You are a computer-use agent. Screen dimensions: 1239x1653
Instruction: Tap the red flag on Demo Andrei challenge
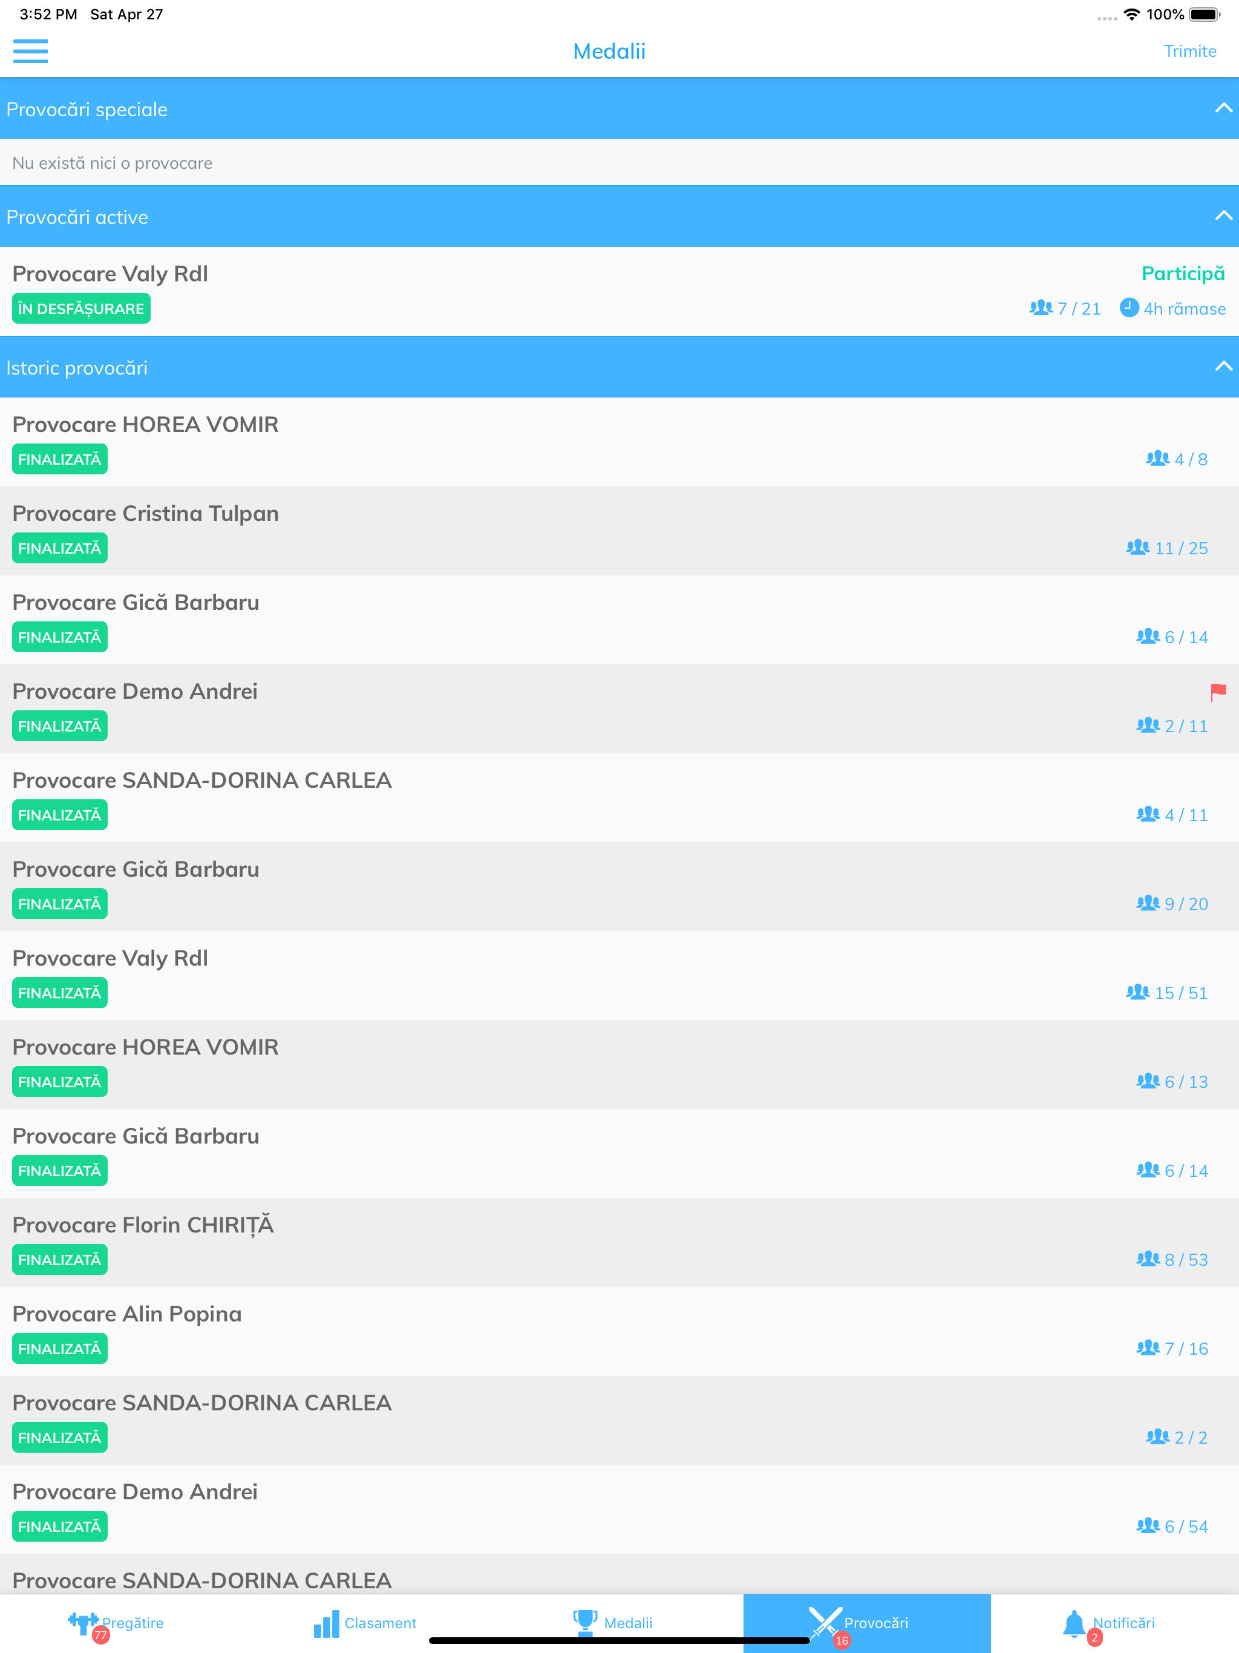(1218, 692)
